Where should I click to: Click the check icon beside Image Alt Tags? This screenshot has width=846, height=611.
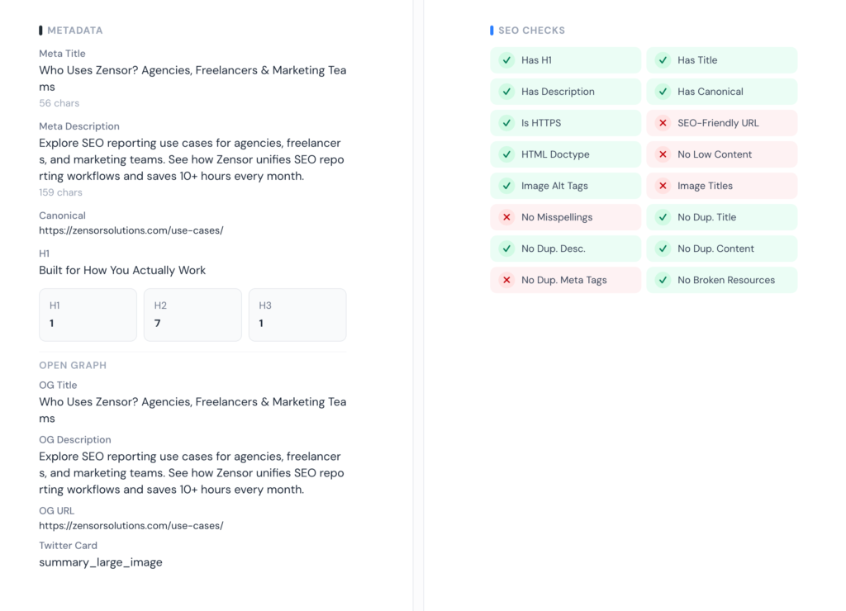pyautogui.click(x=506, y=186)
